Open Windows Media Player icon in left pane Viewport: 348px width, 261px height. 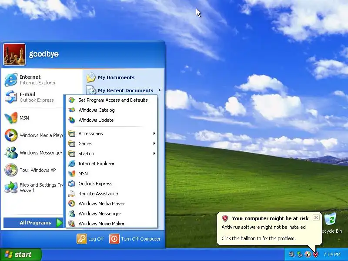(x=11, y=135)
